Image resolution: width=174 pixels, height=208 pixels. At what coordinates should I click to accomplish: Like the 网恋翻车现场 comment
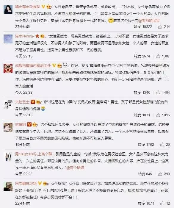point(162,203)
